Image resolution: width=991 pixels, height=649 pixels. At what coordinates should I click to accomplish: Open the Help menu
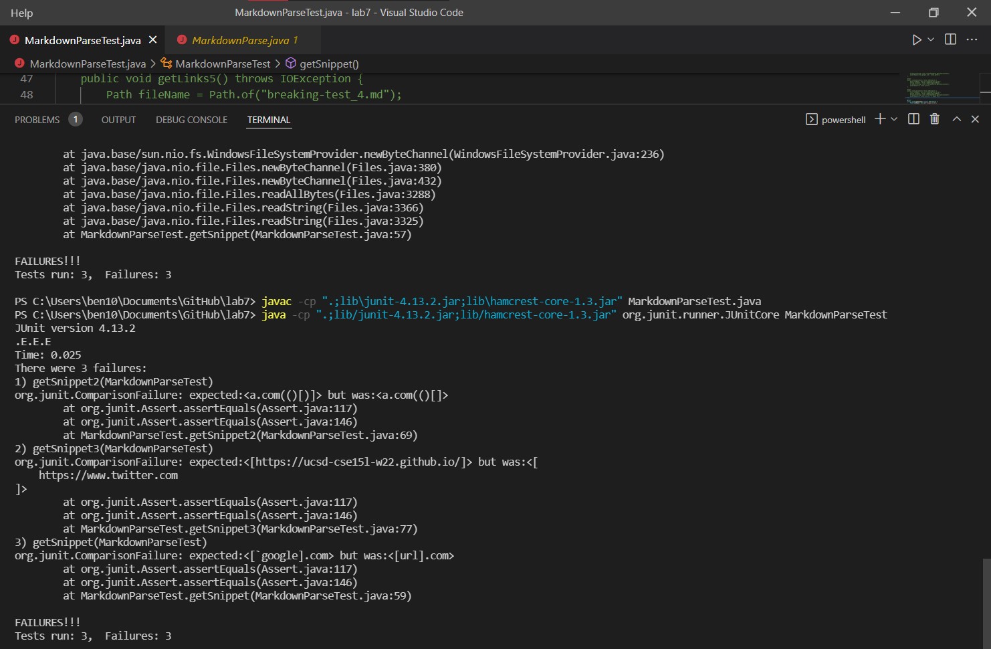tap(21, 13)
